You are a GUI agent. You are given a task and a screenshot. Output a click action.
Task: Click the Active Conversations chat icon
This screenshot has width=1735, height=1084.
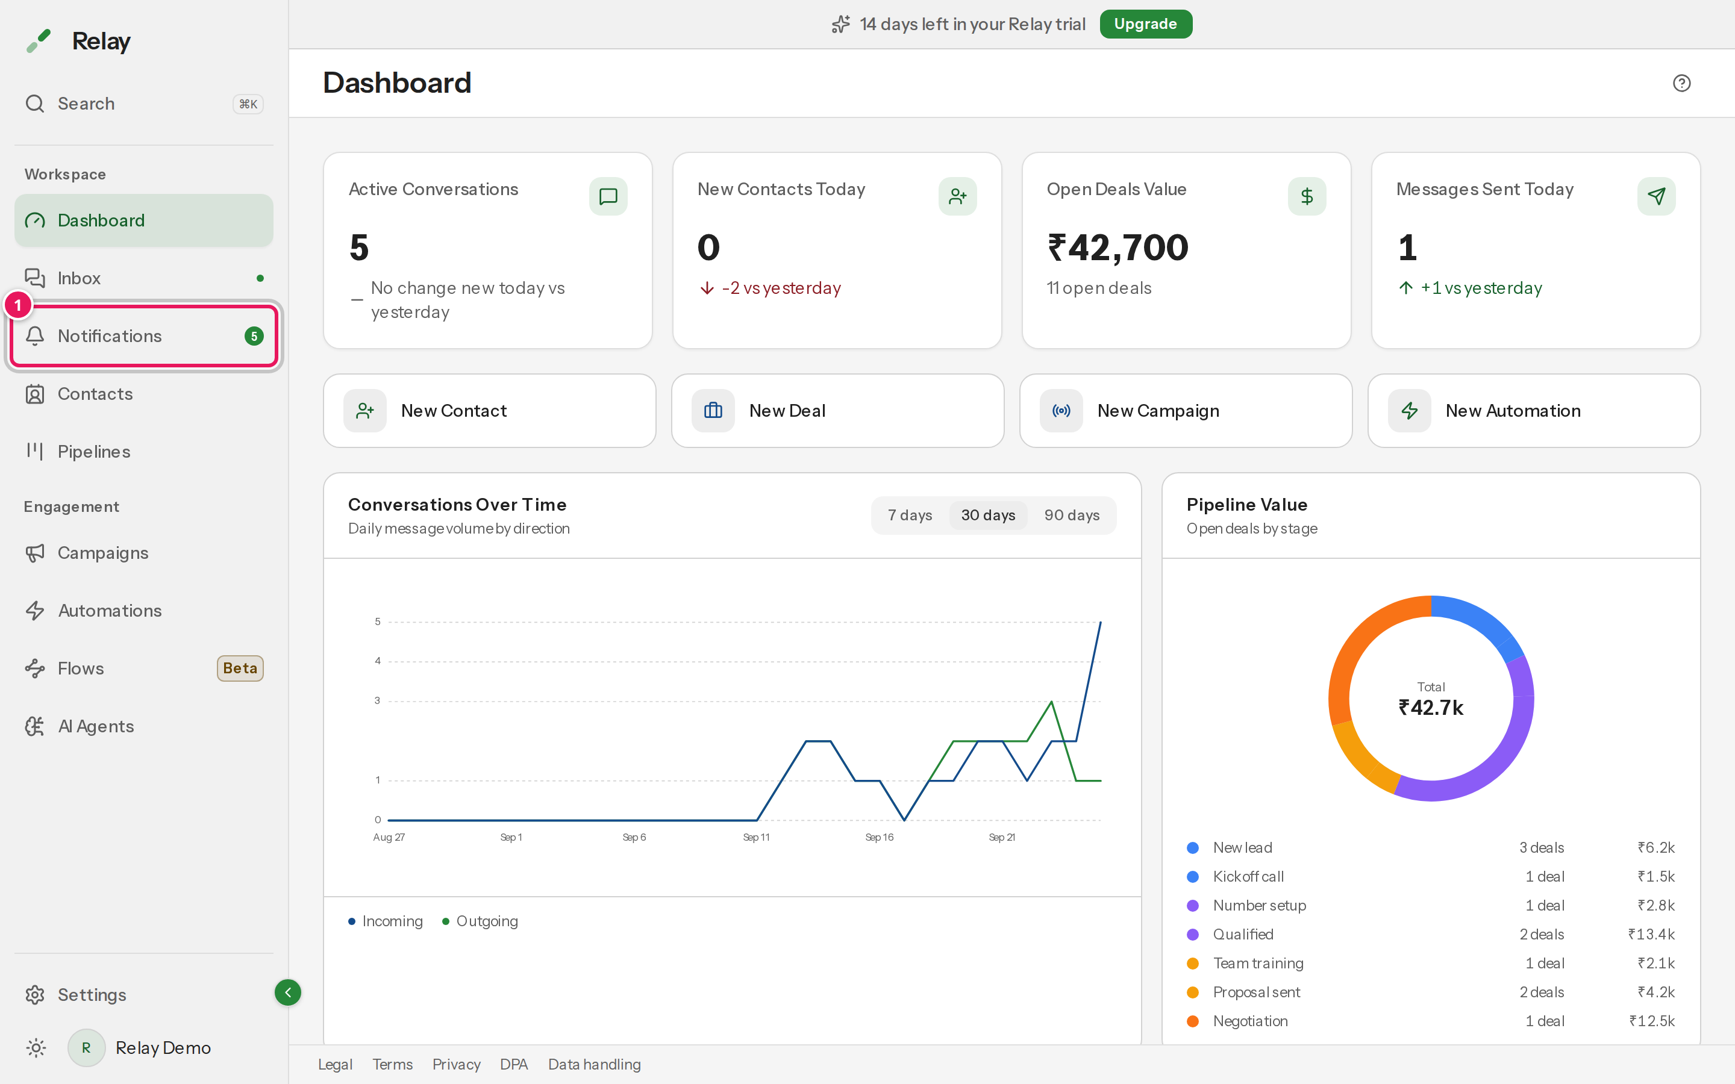click(608, 196)
